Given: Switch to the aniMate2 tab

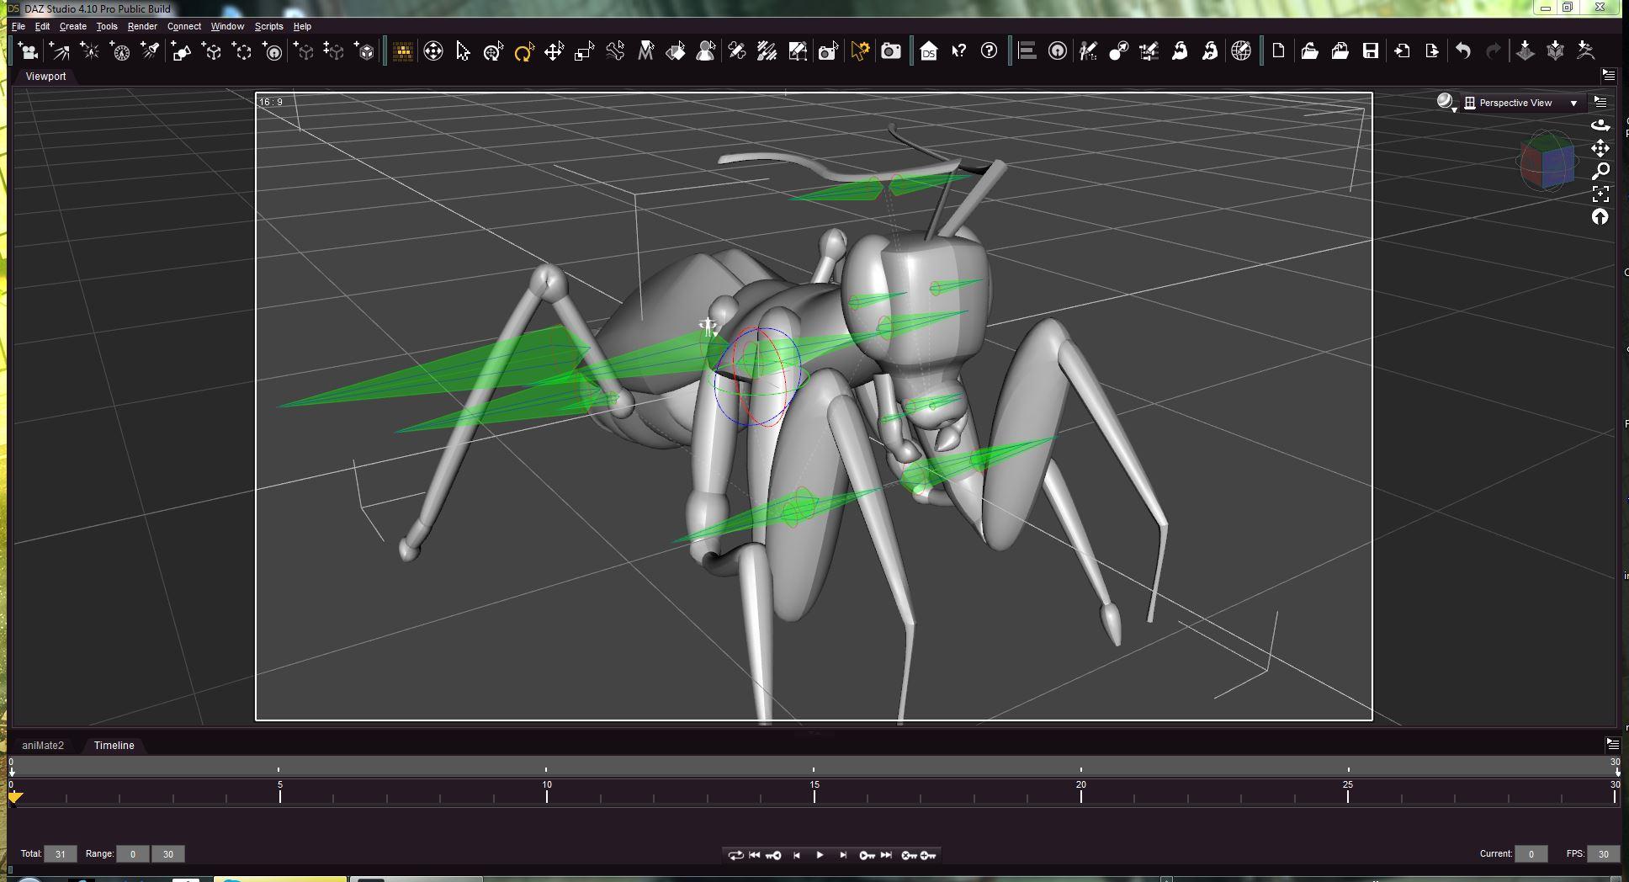Looking at the screenshot, I should (x=43, y=746).
